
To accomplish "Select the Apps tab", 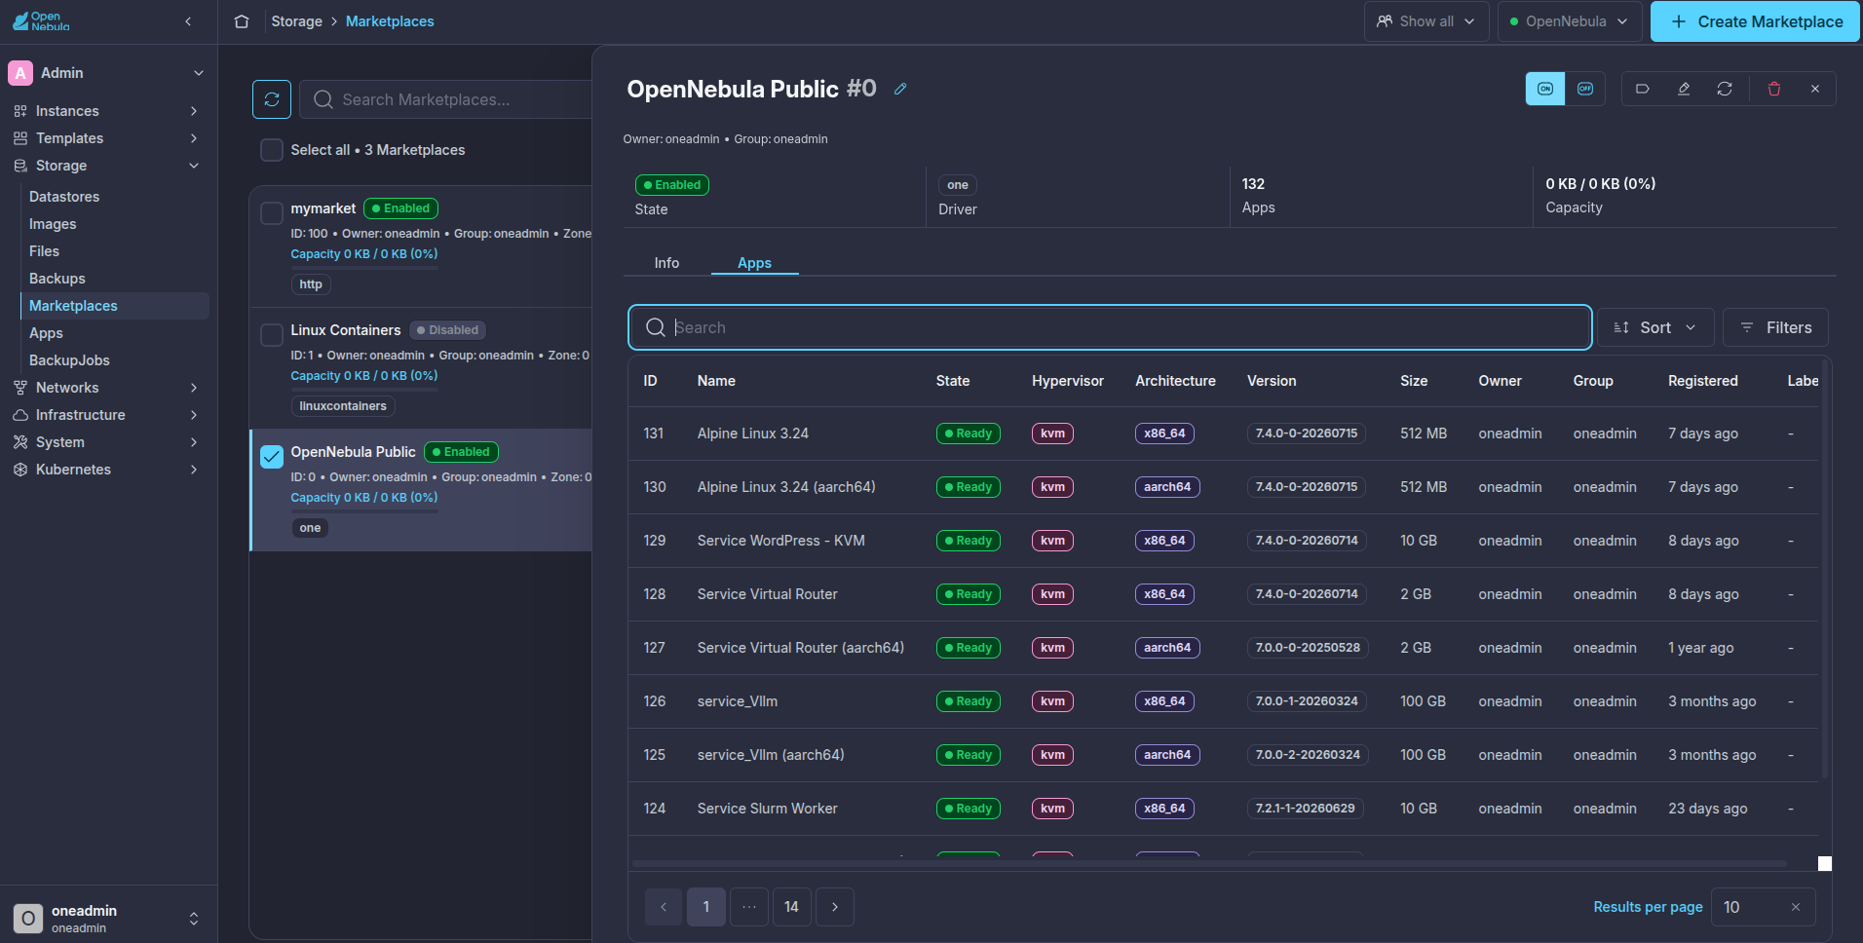I will tap(754, 263).
